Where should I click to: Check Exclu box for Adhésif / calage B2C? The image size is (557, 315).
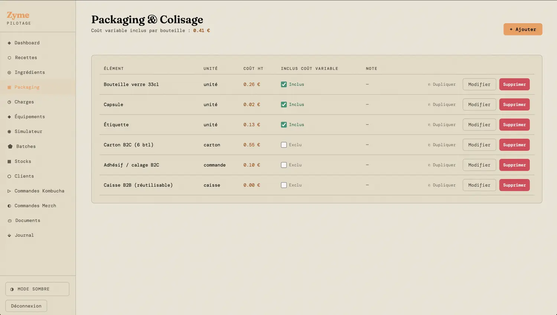(284, 165)
